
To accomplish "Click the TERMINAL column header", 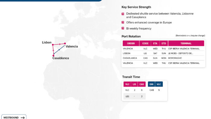I will pos(186,43).
